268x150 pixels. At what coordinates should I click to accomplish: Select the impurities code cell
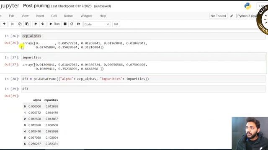(x=143, y=57)
